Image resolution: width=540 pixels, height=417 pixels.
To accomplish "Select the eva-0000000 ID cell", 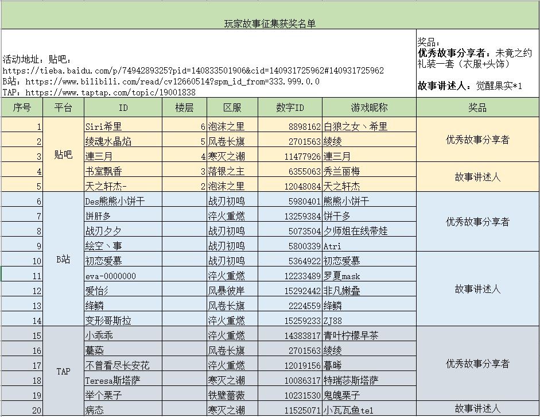I will tap(123, 274).
